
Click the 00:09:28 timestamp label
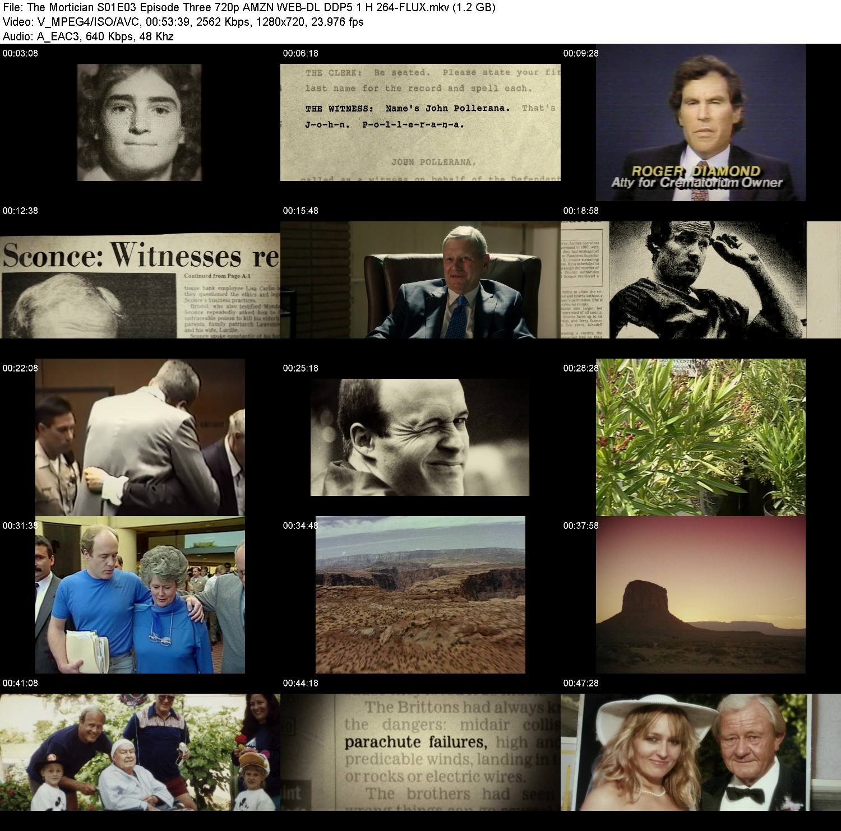(x=581, y=53)
